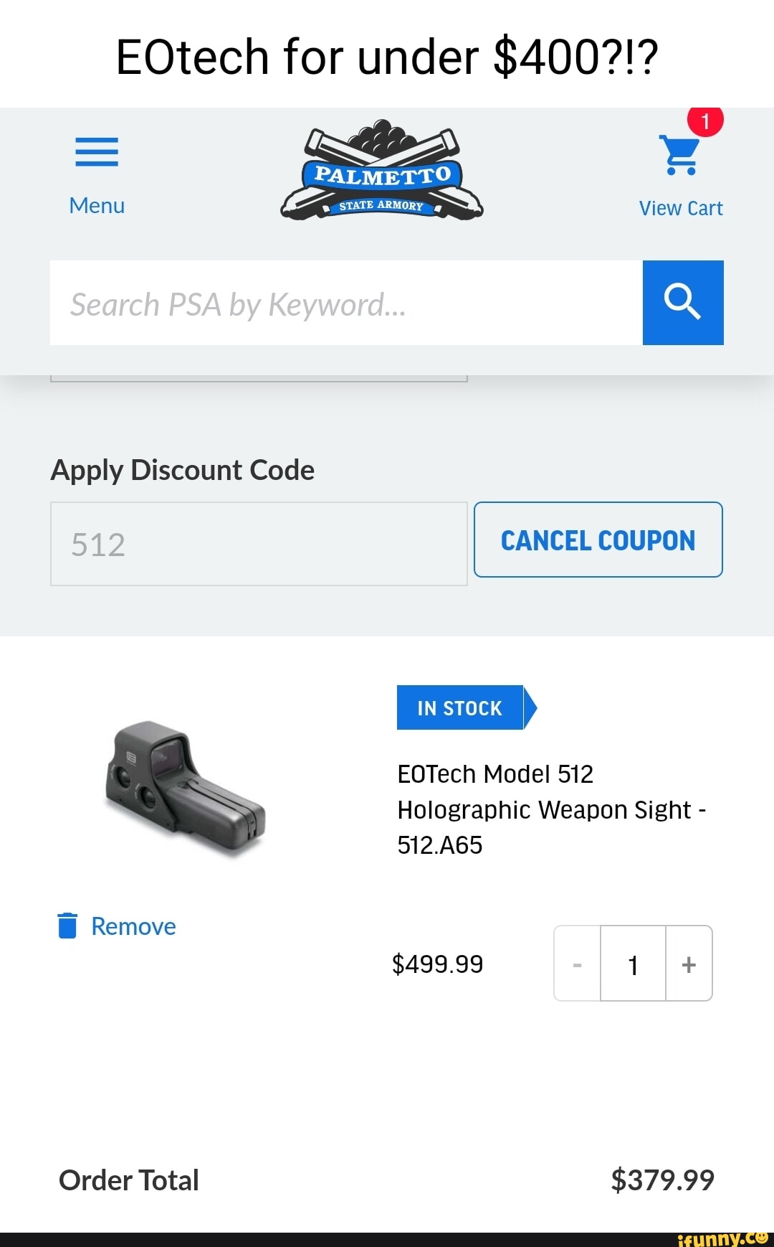Viewport: 774px width, 1247px height.
Task: Click the ifunny.co watermark logo
Action: coord(722,1238)
